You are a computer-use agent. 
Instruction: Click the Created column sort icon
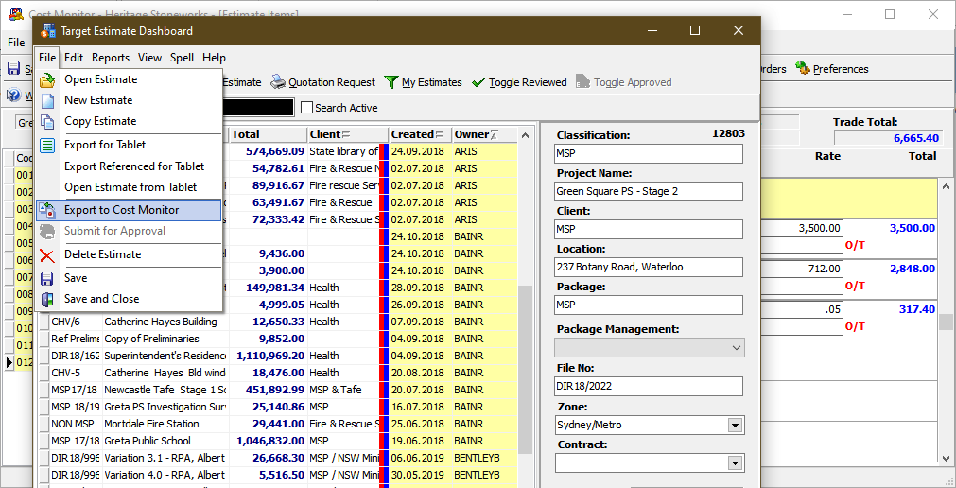(440, 135)
